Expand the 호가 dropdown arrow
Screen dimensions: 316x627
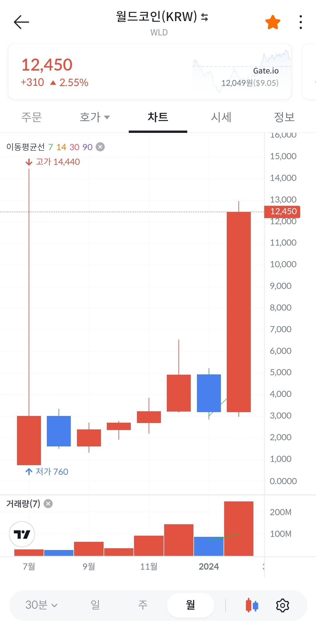107,117
